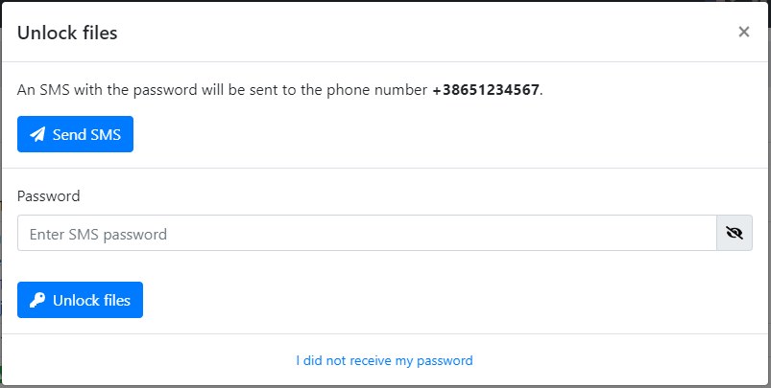The width and height of the screenshot is (771, 388).
Task: Click the "Send SMS" text label
Action: click(x=86, y=135)
